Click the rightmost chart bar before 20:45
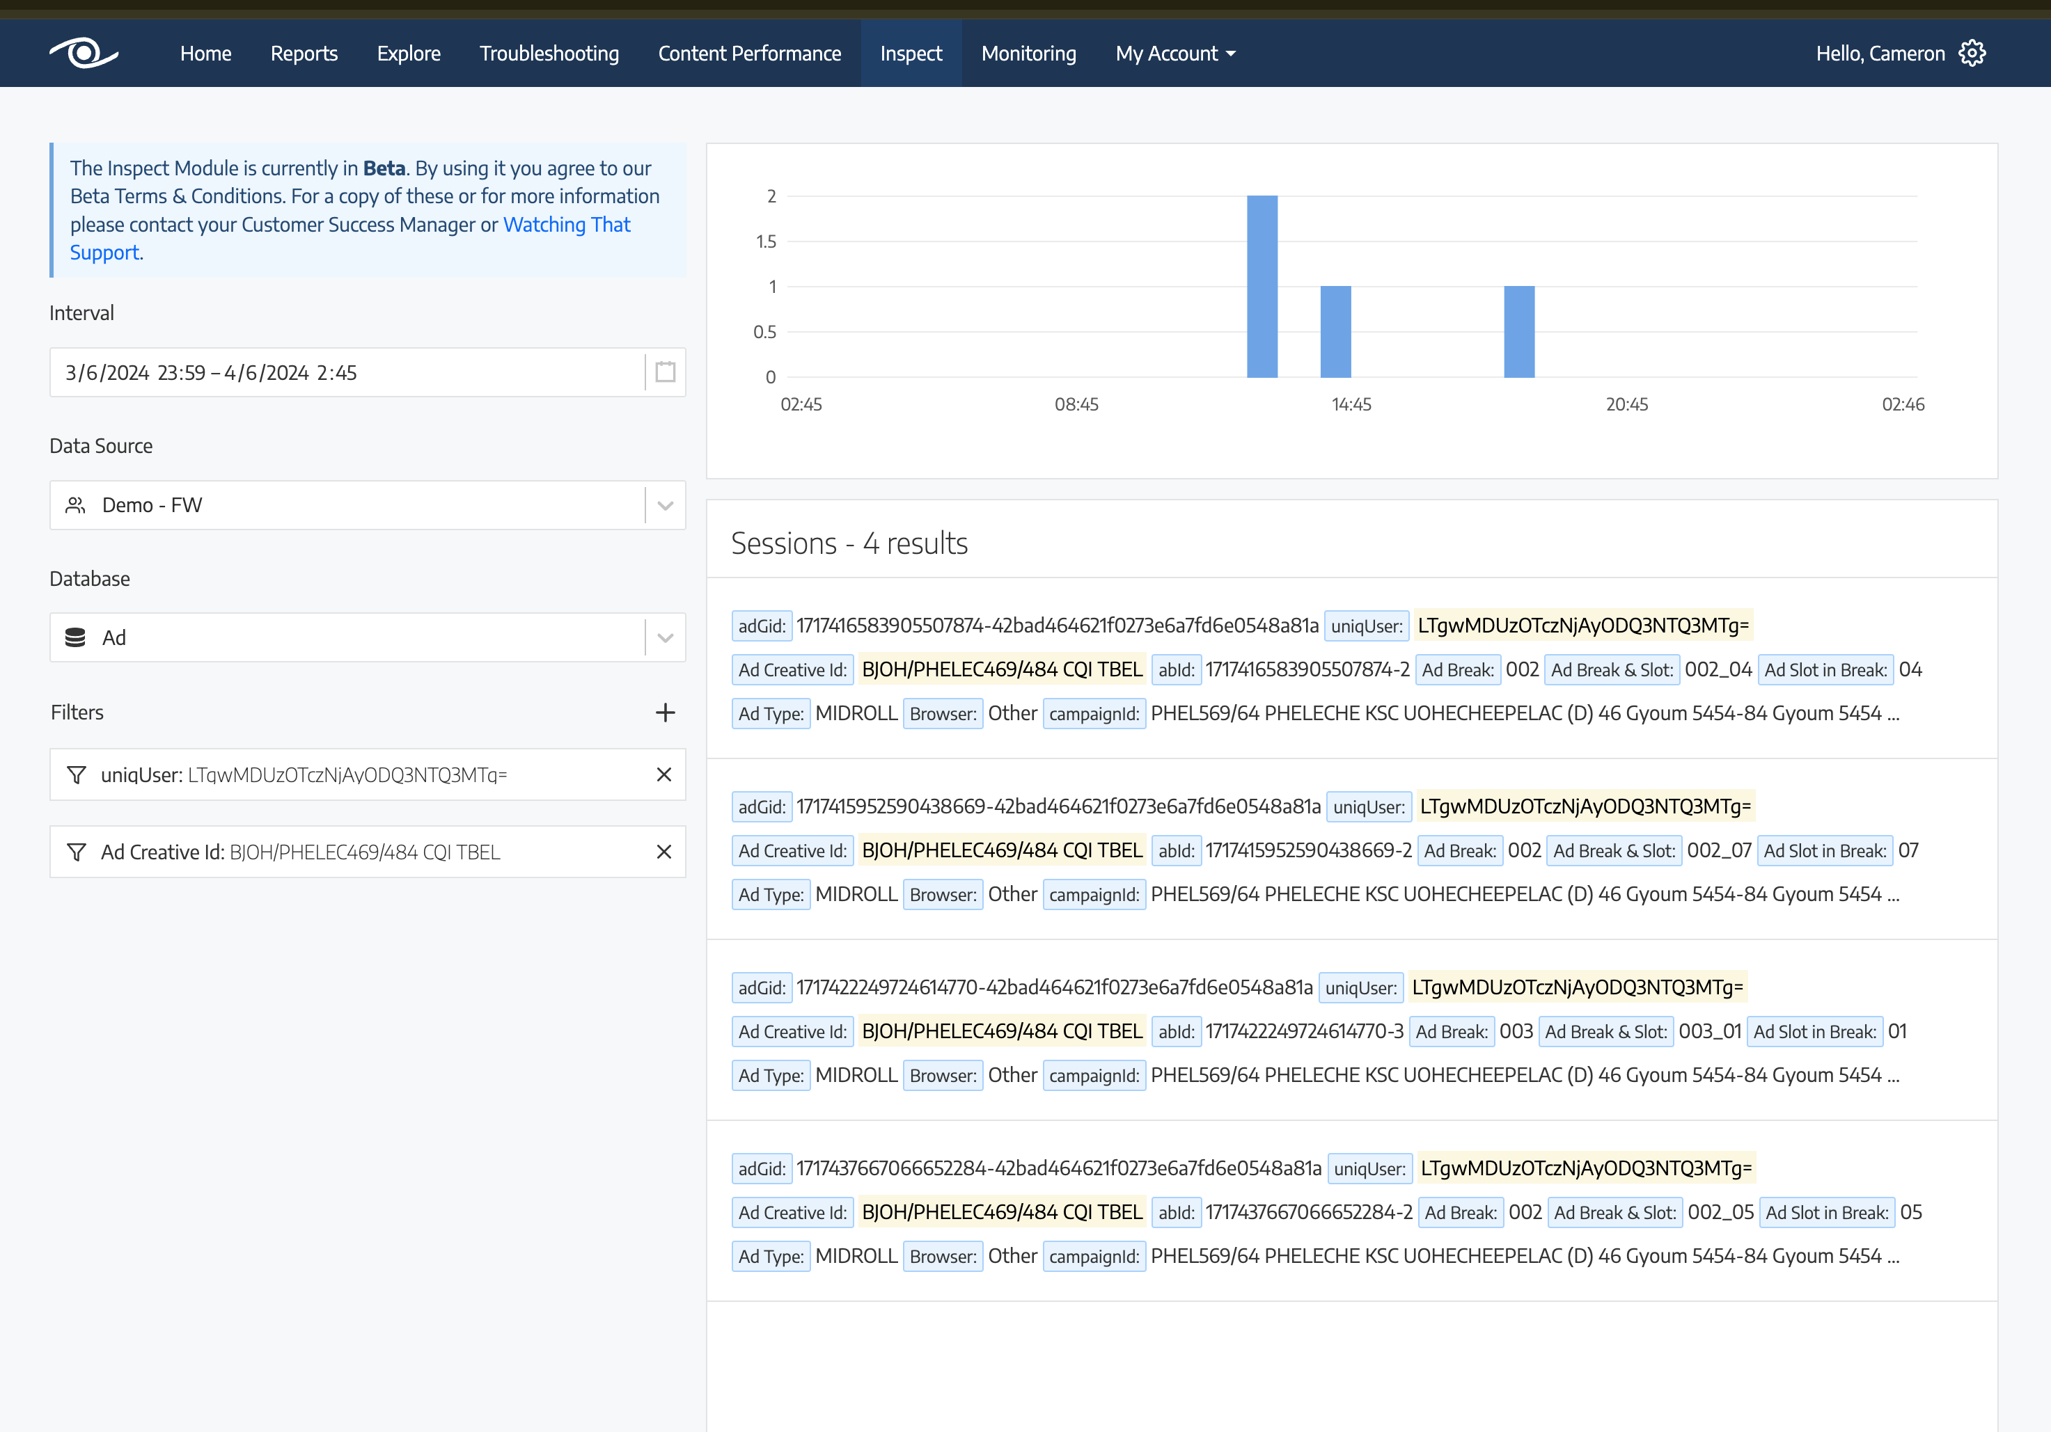This screenshot has height=1432, width=2051. [1520, 332]
